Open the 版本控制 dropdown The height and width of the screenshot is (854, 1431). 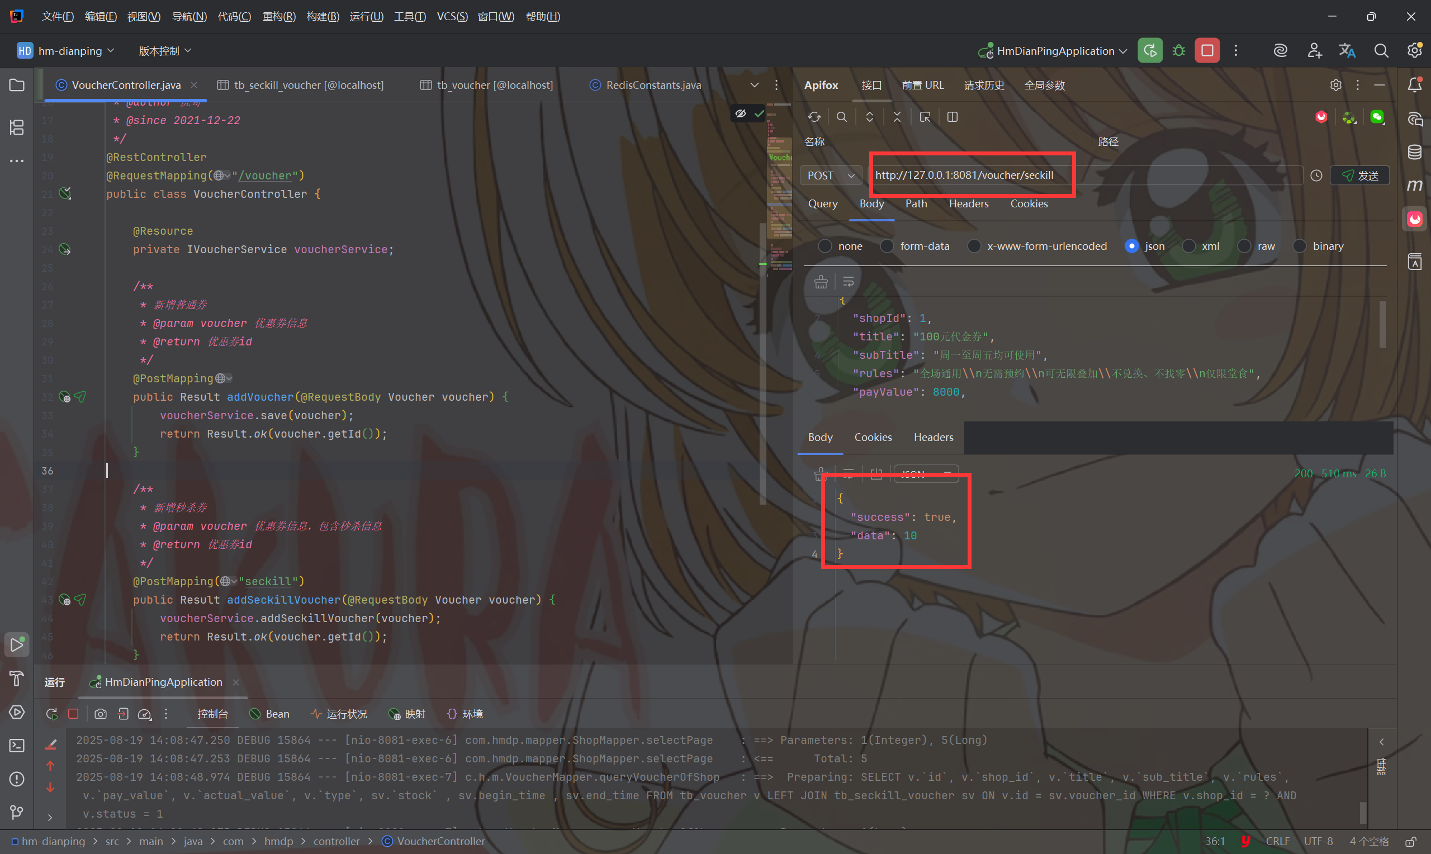point(164,51)
